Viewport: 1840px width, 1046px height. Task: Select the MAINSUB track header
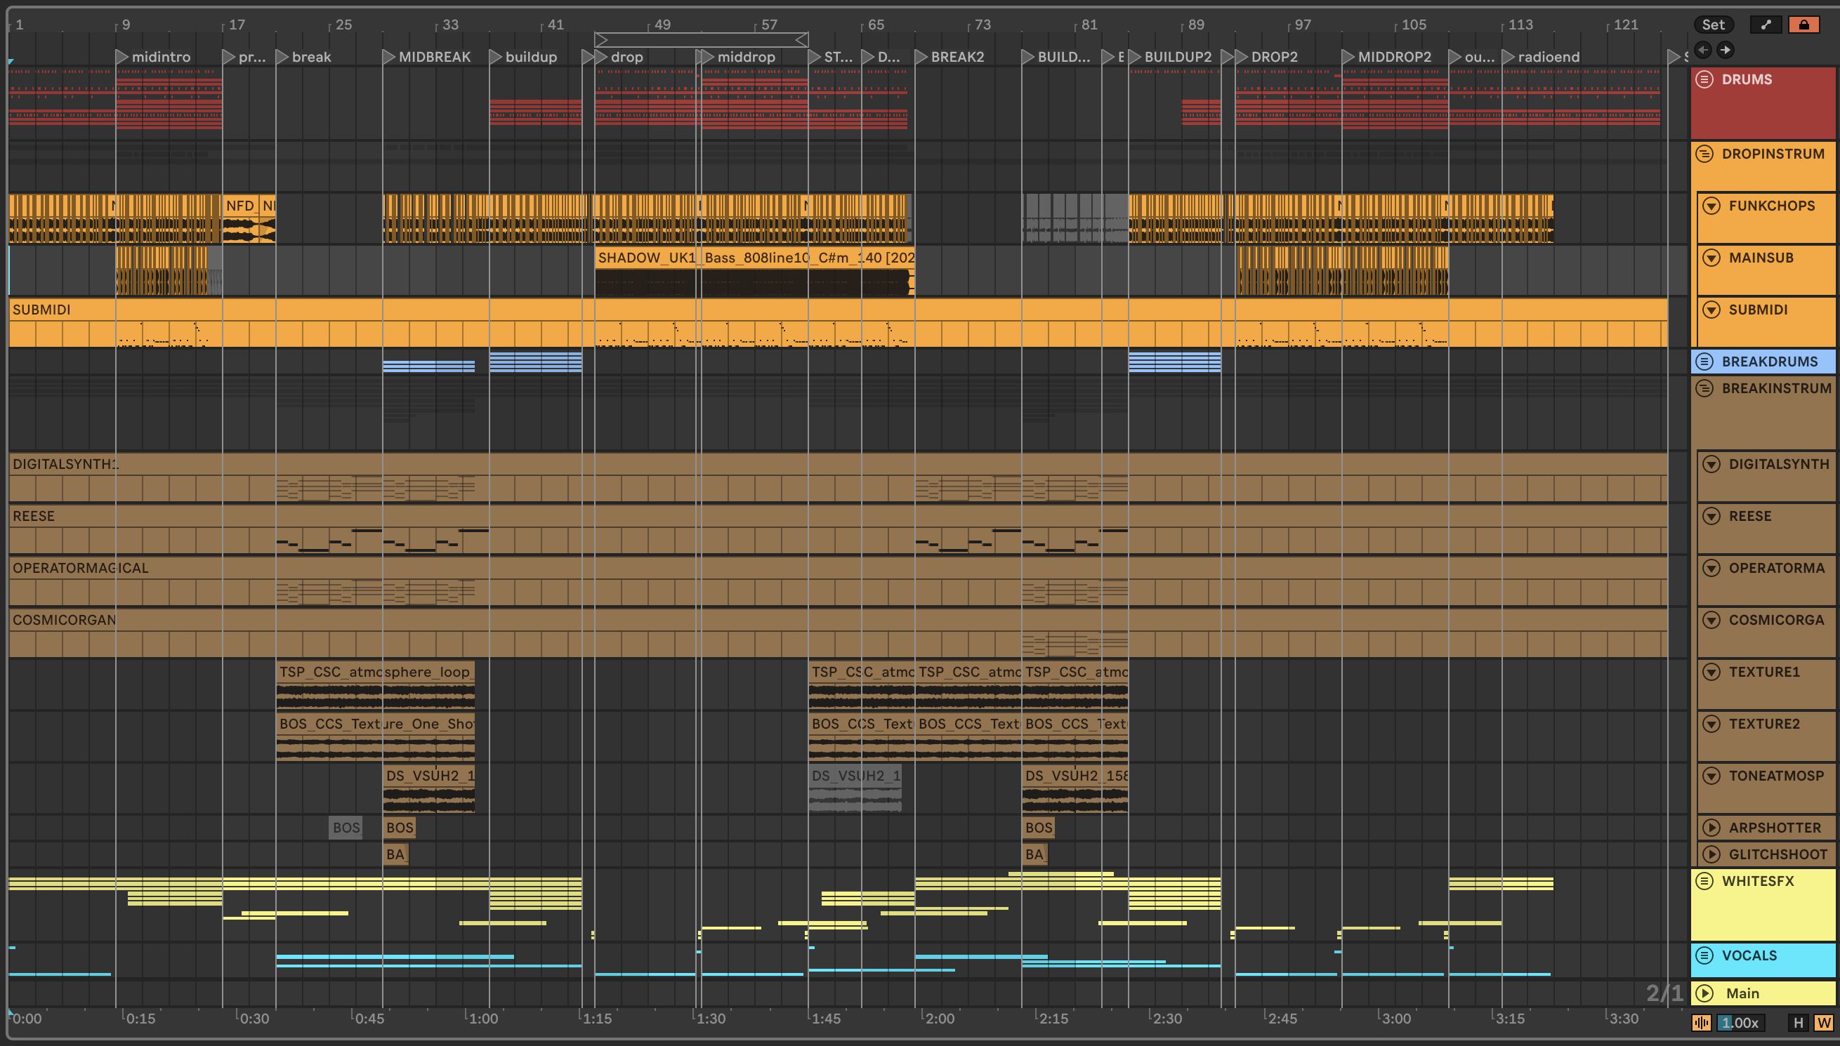[1761, 257]
